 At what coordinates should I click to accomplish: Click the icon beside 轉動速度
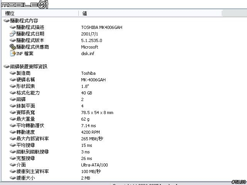point(13,132)
